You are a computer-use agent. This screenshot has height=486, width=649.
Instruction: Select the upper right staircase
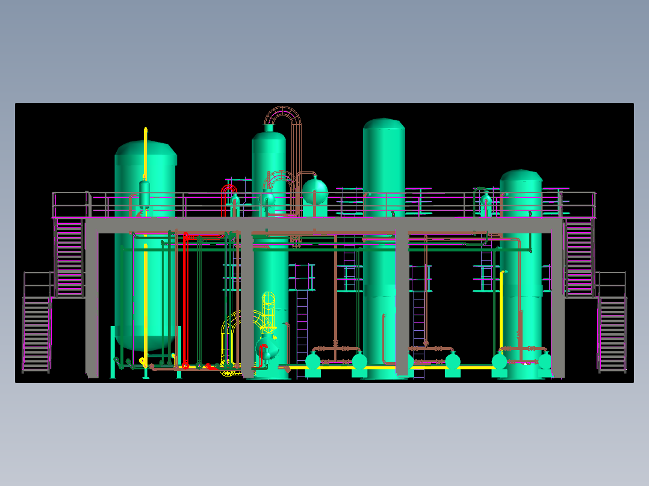[x=579, y=257]
